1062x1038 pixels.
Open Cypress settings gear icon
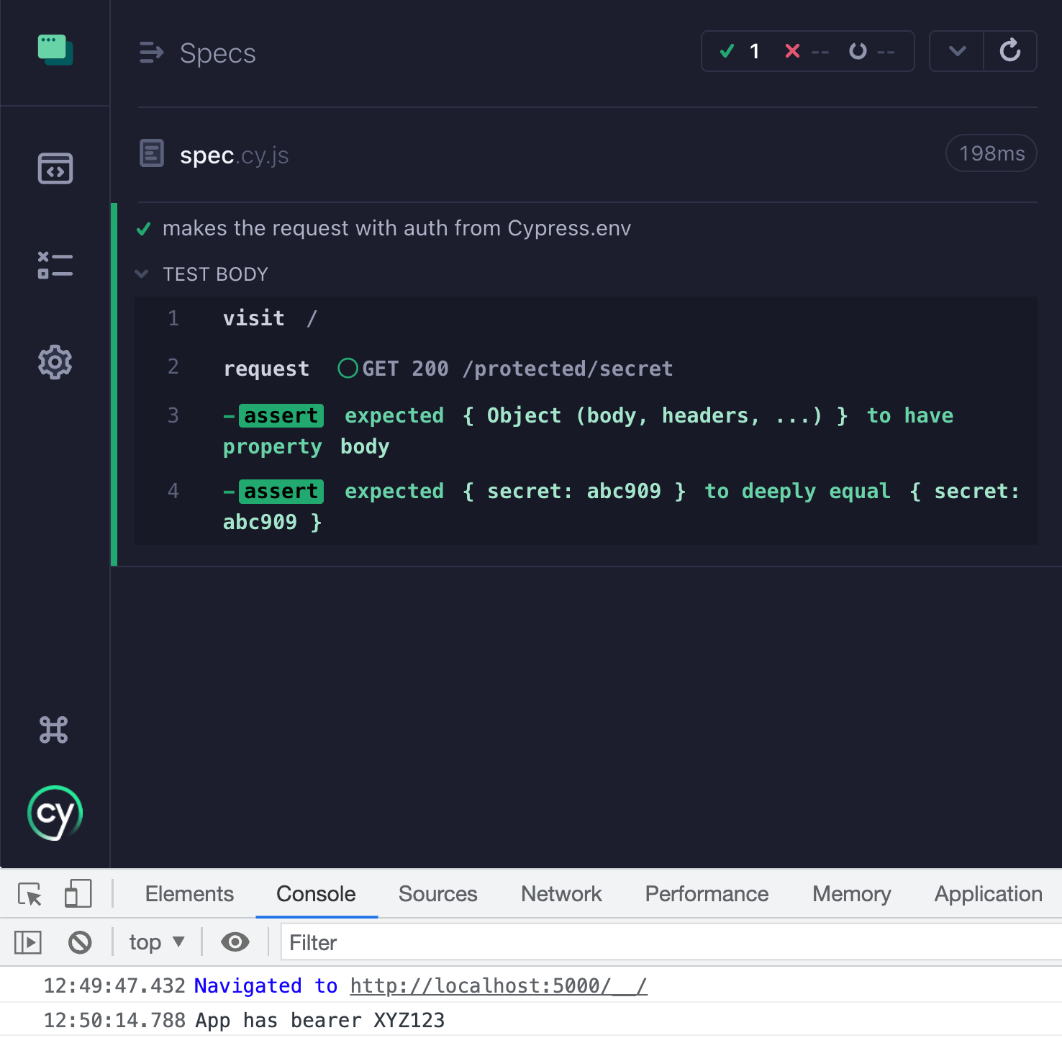point(55,362)
